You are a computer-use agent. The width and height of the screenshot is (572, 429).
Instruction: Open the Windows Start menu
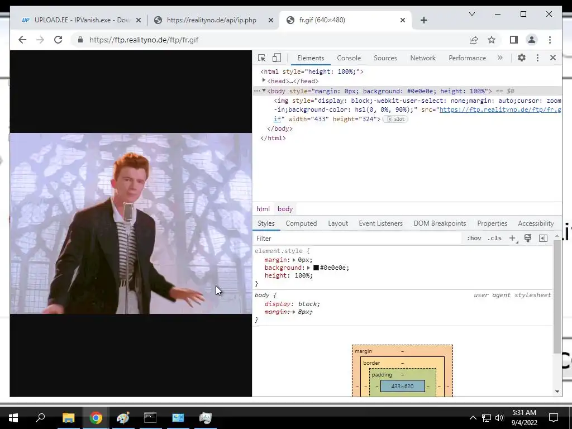click(x=13, y=417)
